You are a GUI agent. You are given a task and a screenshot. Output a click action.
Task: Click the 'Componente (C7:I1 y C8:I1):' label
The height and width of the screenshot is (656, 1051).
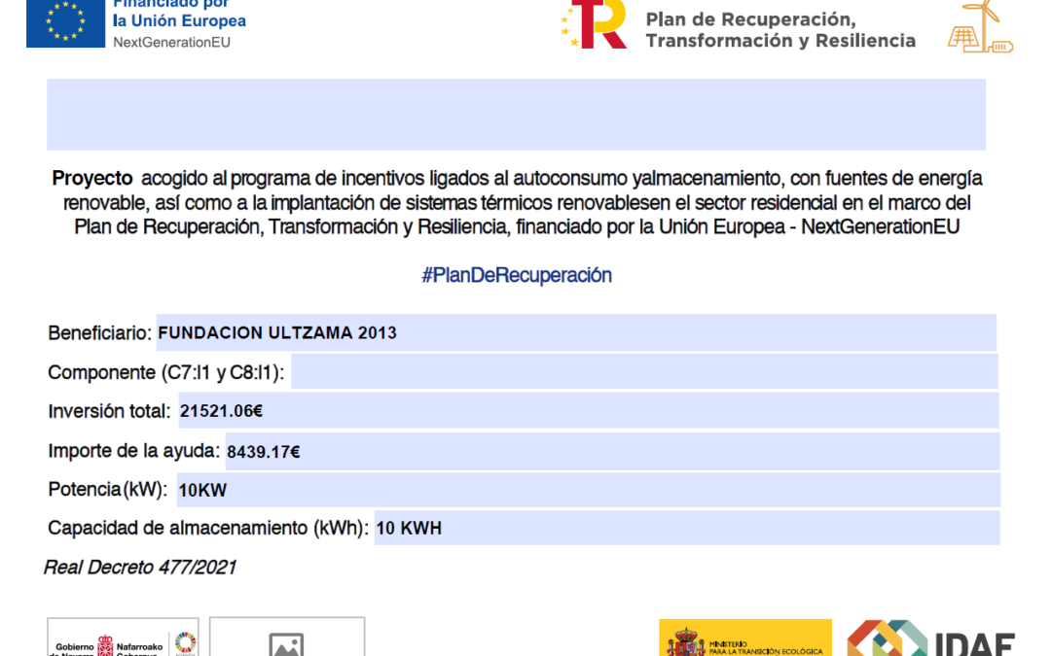pos(166,373)
